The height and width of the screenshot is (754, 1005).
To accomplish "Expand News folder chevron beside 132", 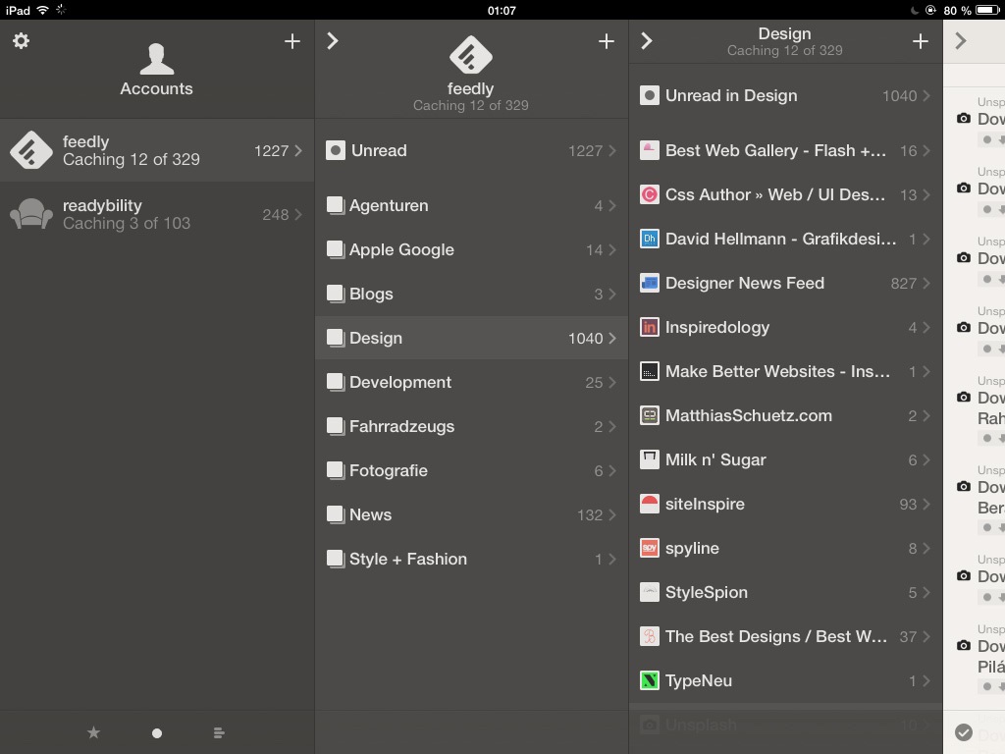I will point(612,514).
